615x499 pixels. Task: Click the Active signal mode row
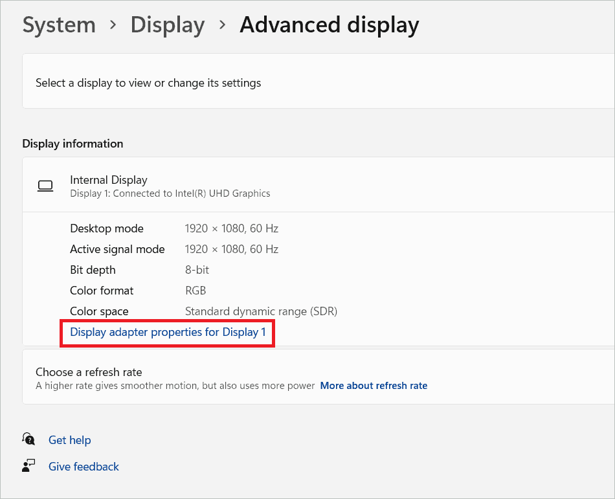click(x=231, y=249)
